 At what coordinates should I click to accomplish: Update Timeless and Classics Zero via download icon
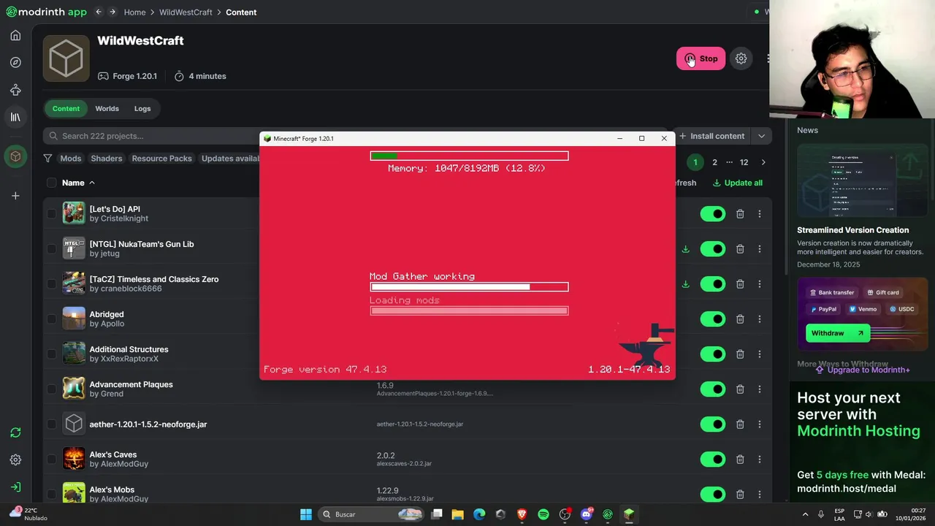(x=685, y=284)
